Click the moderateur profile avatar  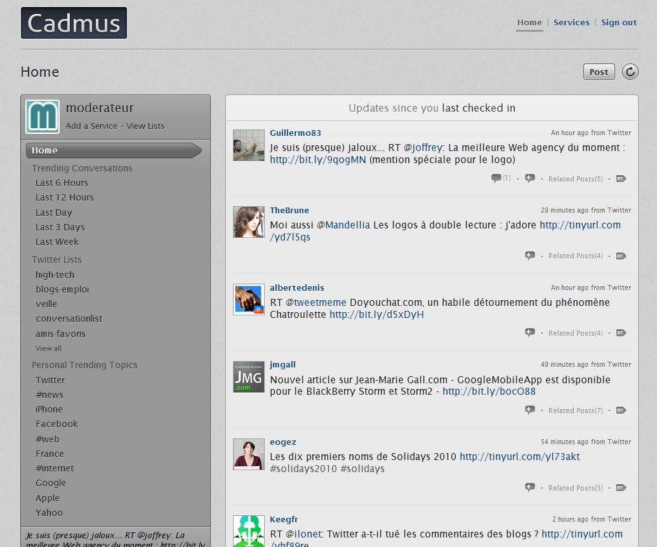[43, 116]
